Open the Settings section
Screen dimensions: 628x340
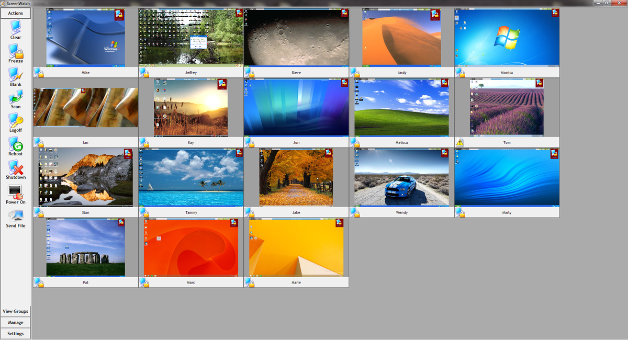coord(16,333)
